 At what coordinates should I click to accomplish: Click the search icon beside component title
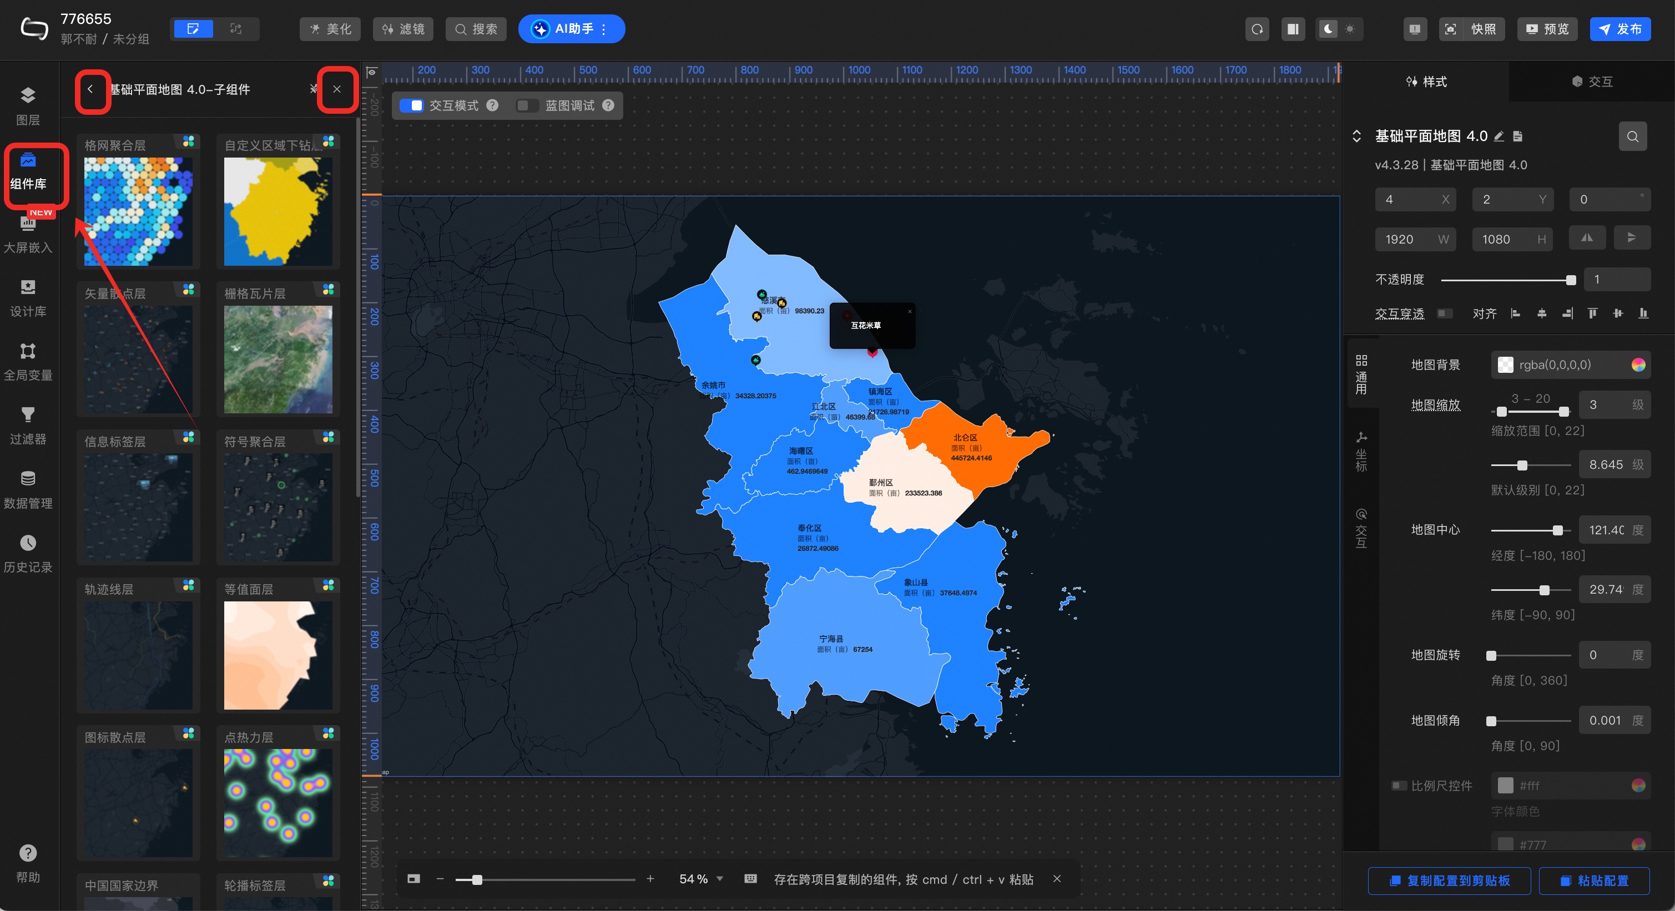pyautogui.click(x=1632, y=136)
